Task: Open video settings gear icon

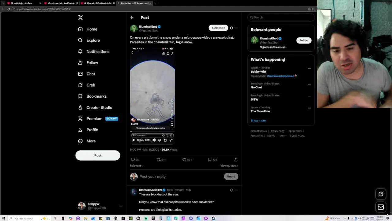Action: (x=160, y=140)
